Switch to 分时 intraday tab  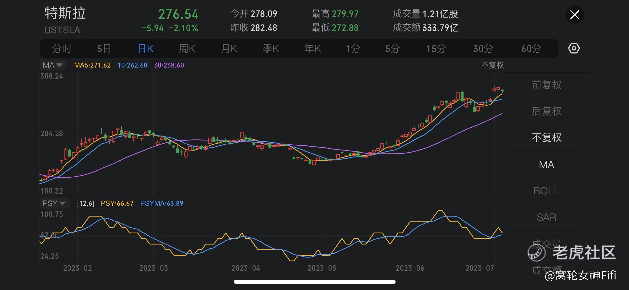click(62, 48)
